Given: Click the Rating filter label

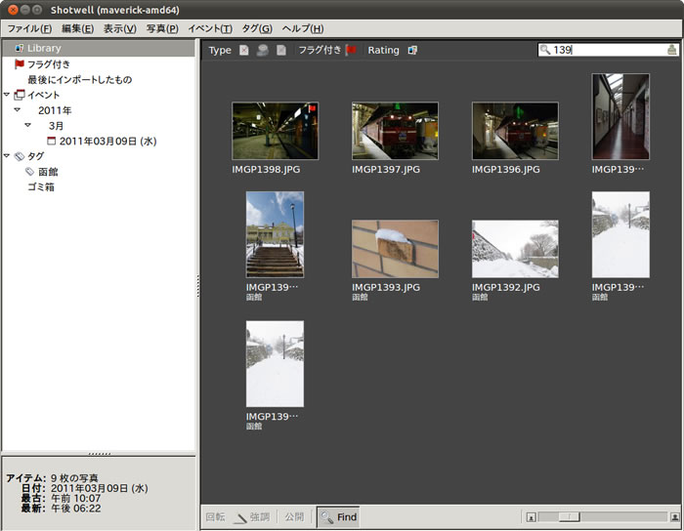Looking at the screenshot, I should tap(383, 51).
